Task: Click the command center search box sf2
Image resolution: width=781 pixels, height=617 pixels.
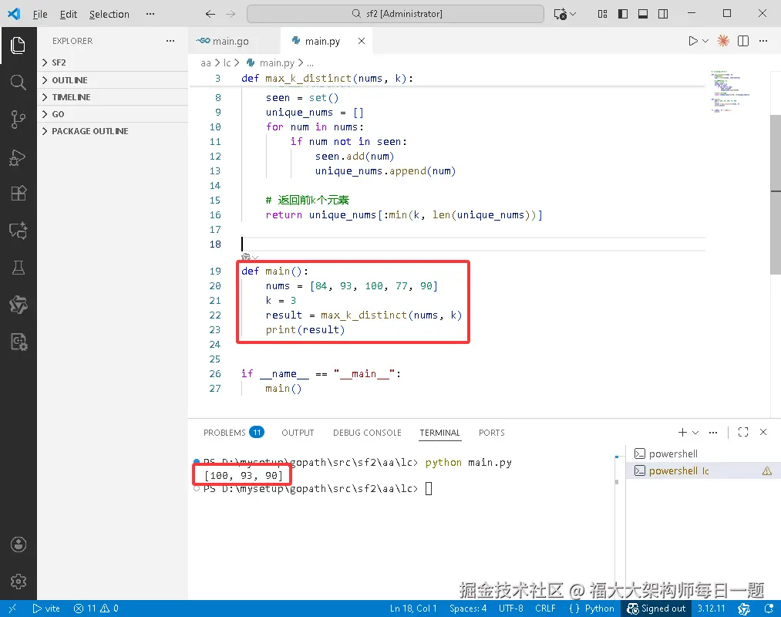Action: tap(396, 14)
